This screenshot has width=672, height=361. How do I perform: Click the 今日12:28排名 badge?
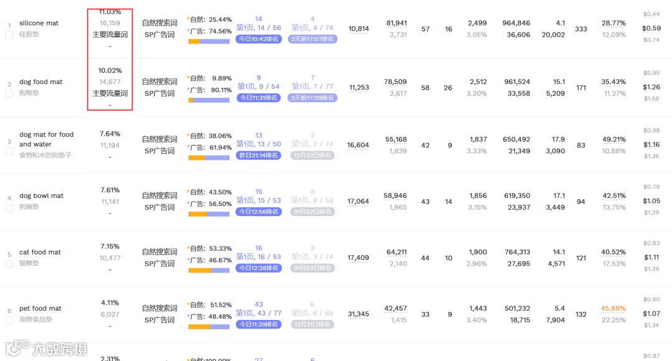click(258, 268)
